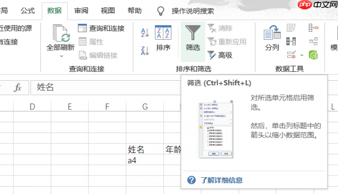This screenshot has width=338, height=194.
Task: Click the Data Validation icon
Action: coord(291,55)
